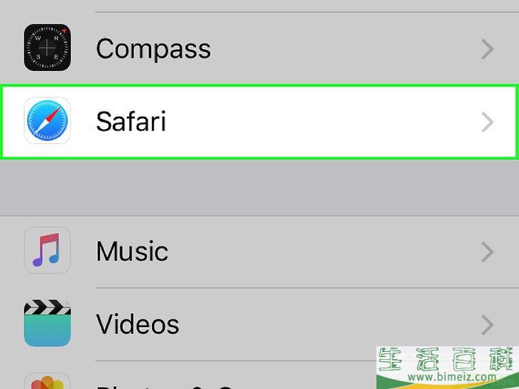Select the Compass text label
The image size is (519, 389).
(x=153, y=49)
